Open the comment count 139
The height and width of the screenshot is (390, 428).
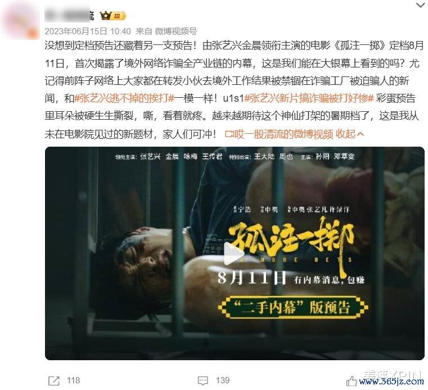(223, 380)
